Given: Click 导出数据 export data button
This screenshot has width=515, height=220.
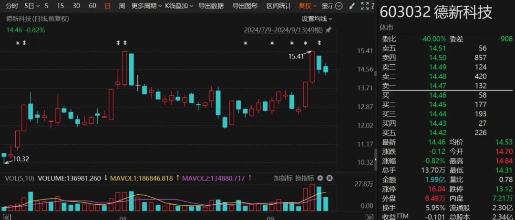Looking at the screenshot, I should [x=211, y=6].
